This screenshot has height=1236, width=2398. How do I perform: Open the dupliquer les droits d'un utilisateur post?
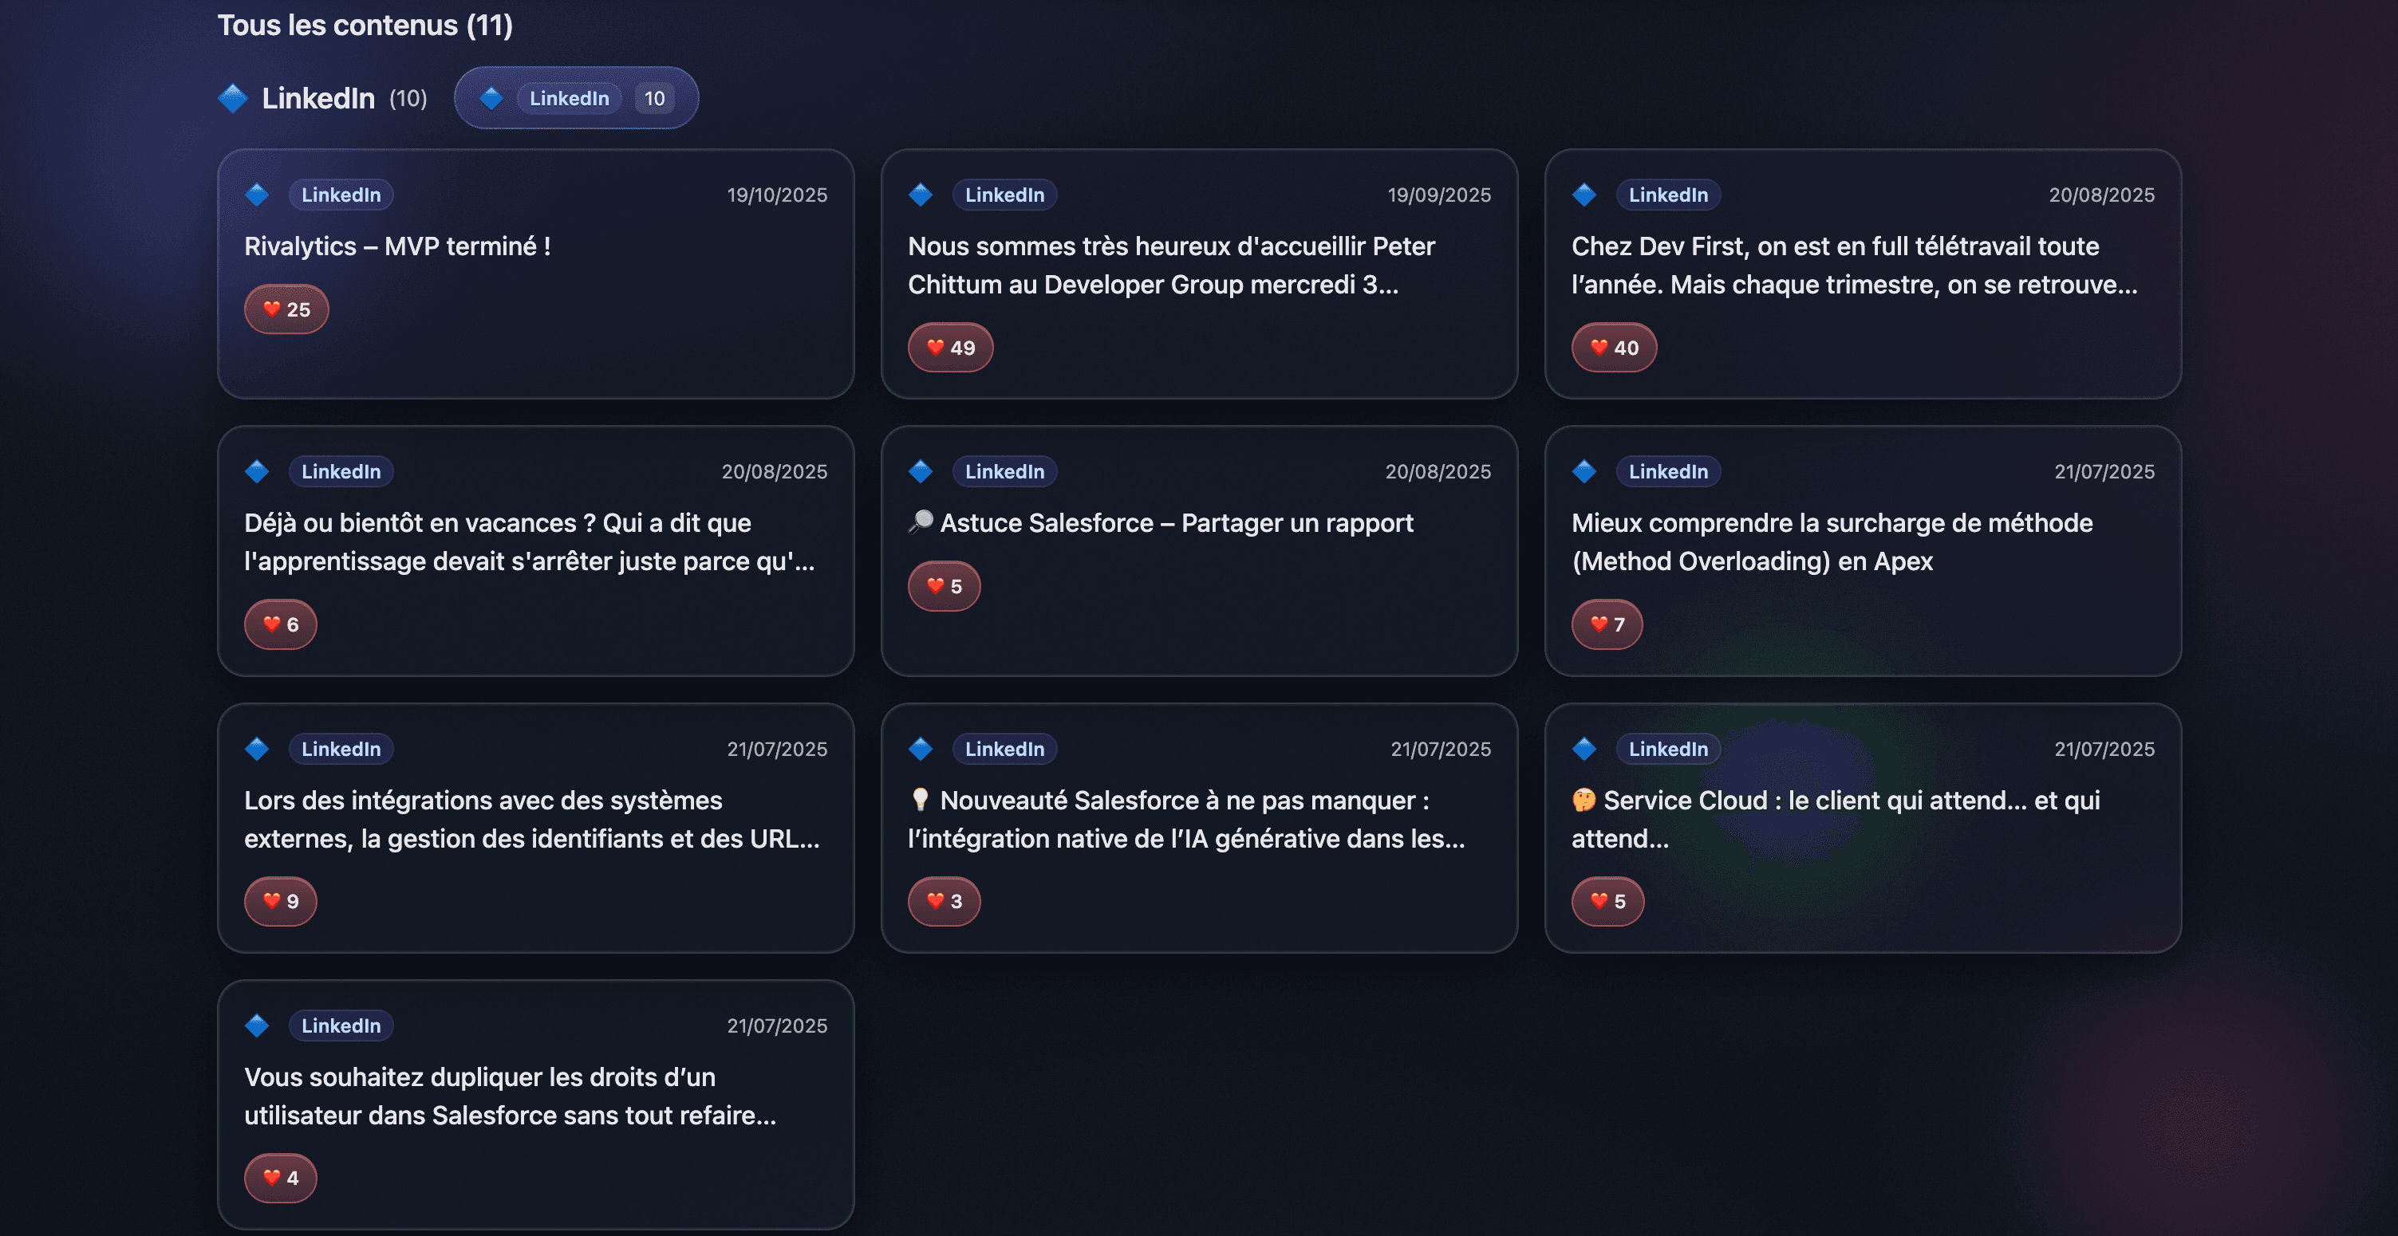510,1096
